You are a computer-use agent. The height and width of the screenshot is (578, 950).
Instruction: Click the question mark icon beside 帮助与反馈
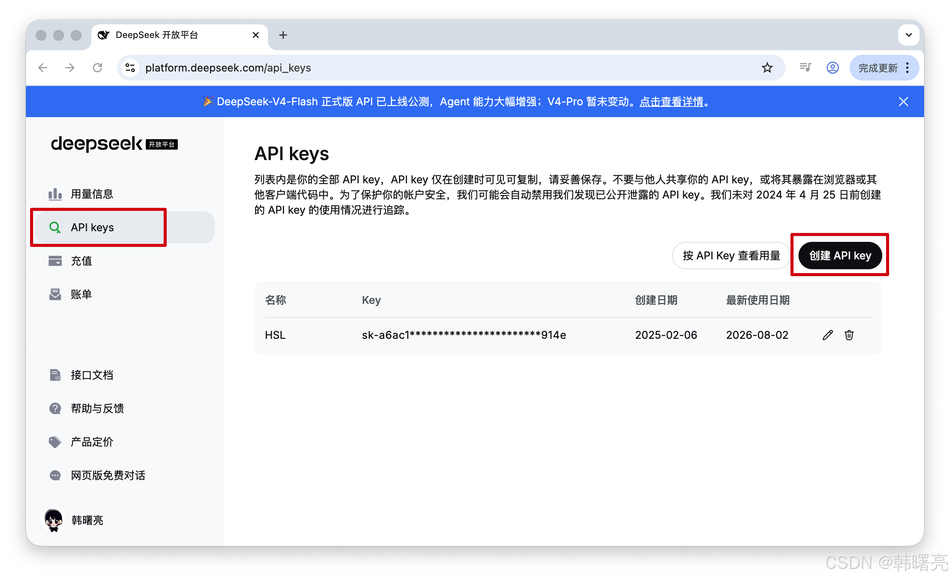click(55, 408)
